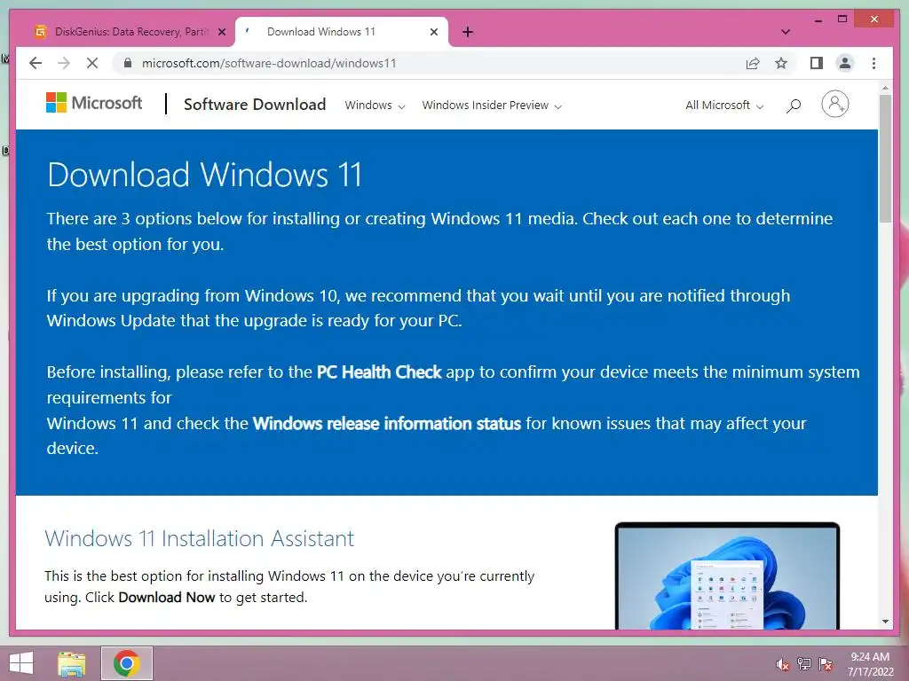The image size is (909, 681).
Task: Click the muted volume tray icon
Action: (782, 664)
